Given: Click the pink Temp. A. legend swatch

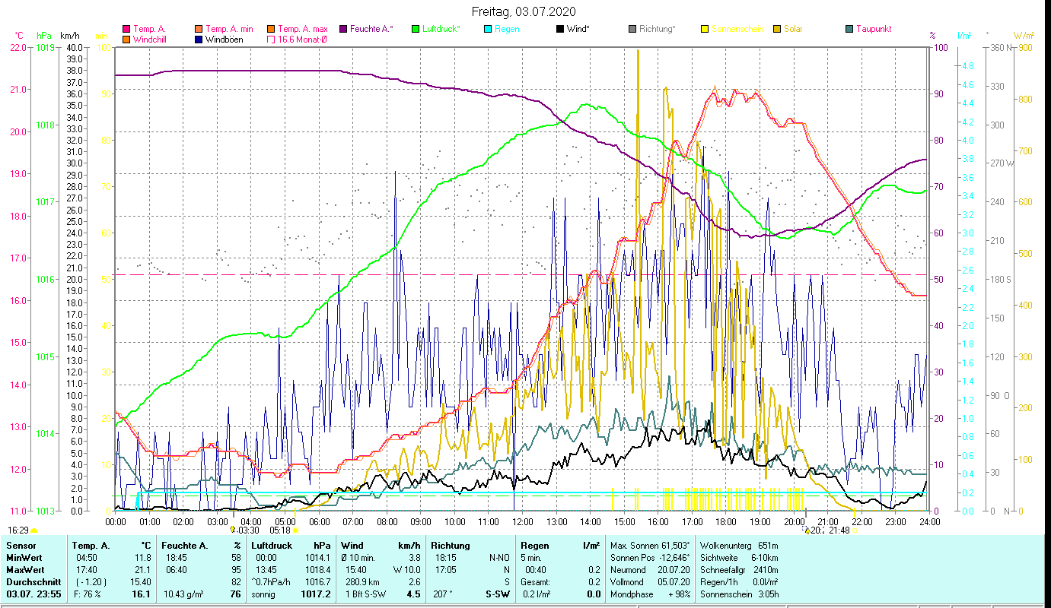Looking at the screenshot, I should [126, 29].
